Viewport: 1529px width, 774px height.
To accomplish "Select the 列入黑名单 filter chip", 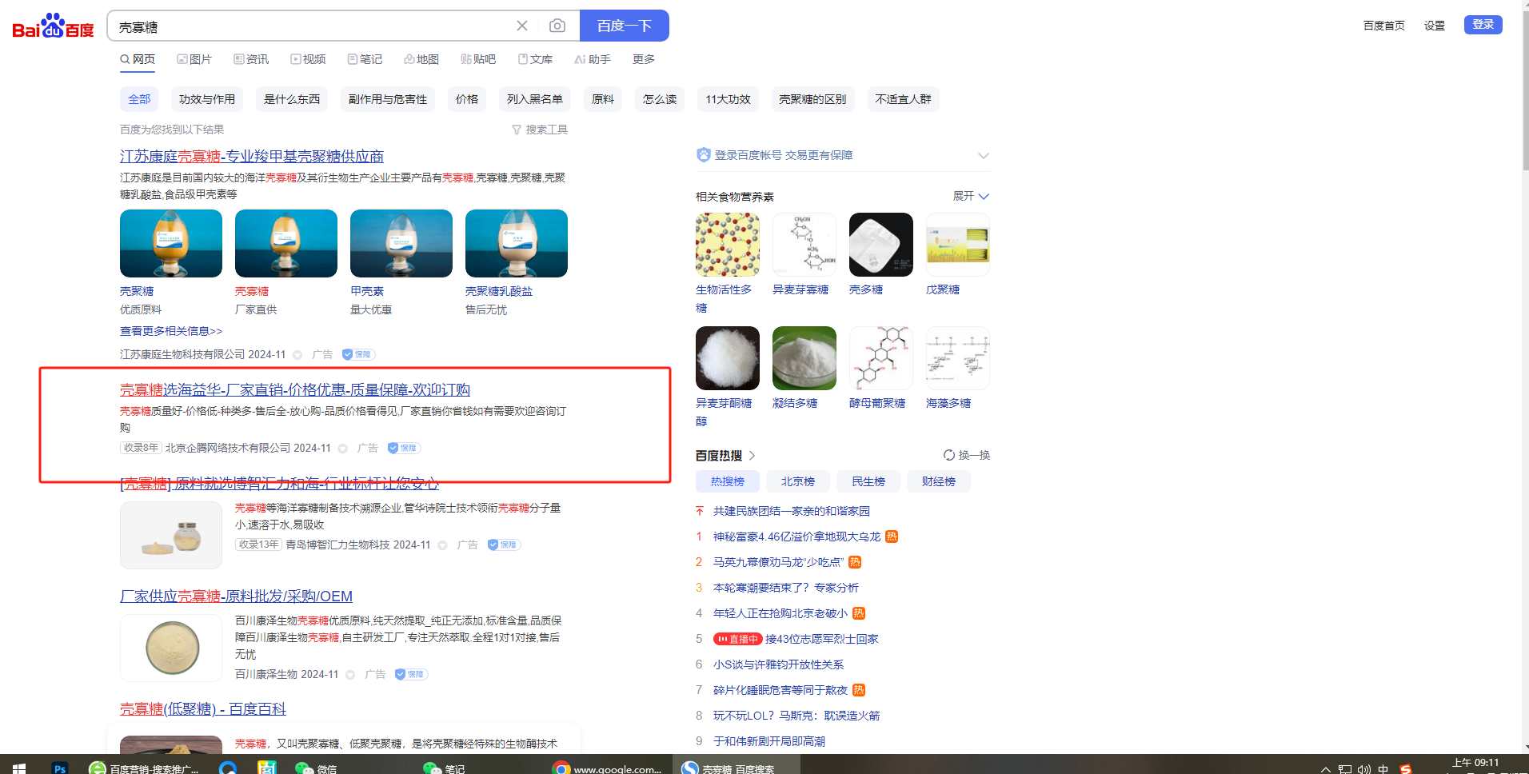I will tap(535, 99).
